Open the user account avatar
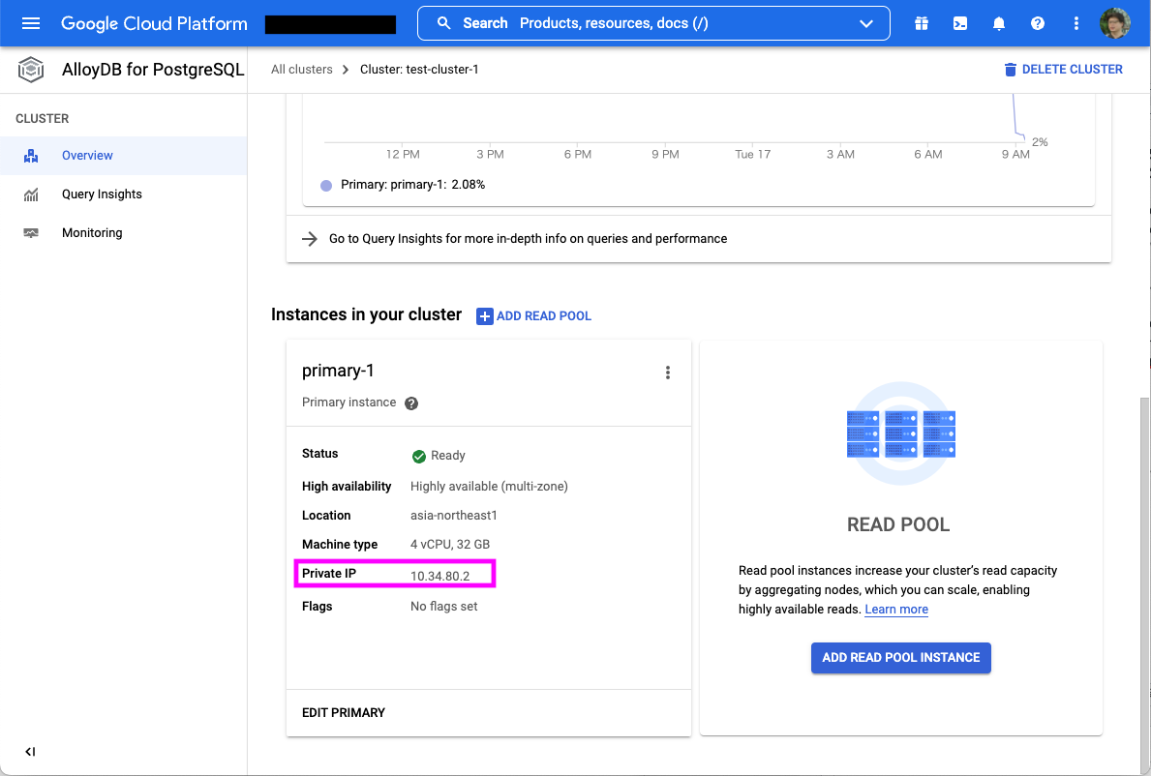The width and height of the screenshot is (1151, 776). 1114,23
